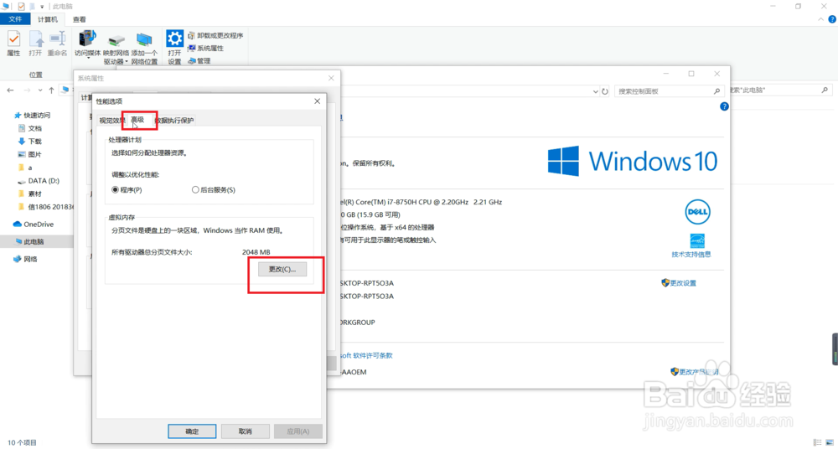
Task: Click 卸载或更改程序 uninstall programs item
Action: (215, 35)
